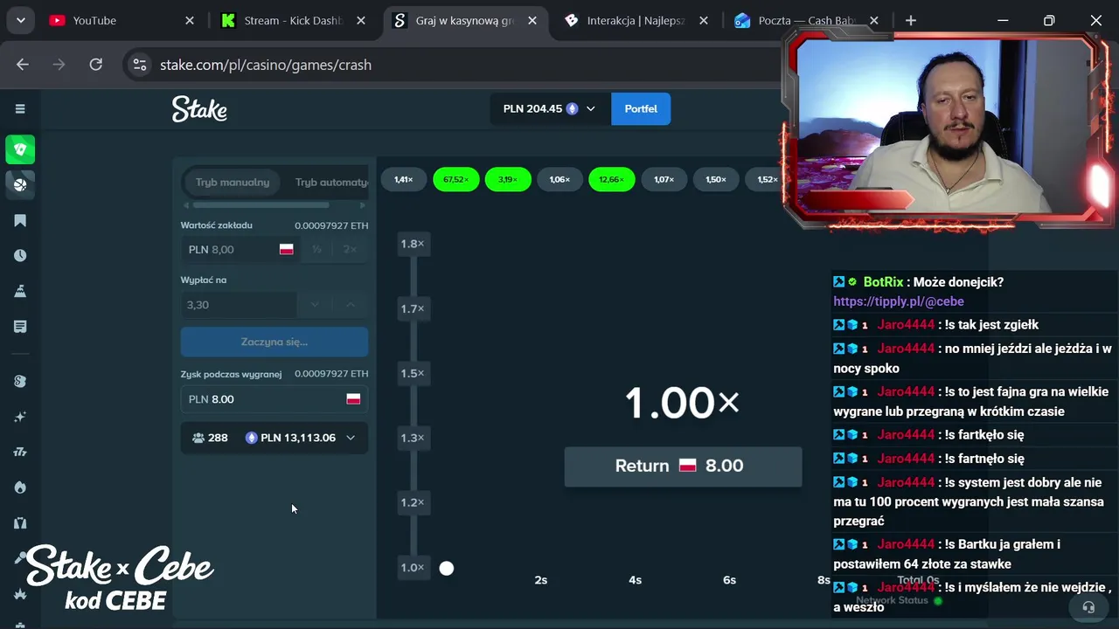
Task: Click the BotRix username in chat
Action: [883, 282]
